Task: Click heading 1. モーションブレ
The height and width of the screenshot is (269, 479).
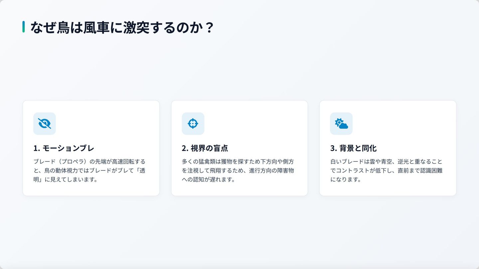Action: pyautogui.click(x=64, y=148)
